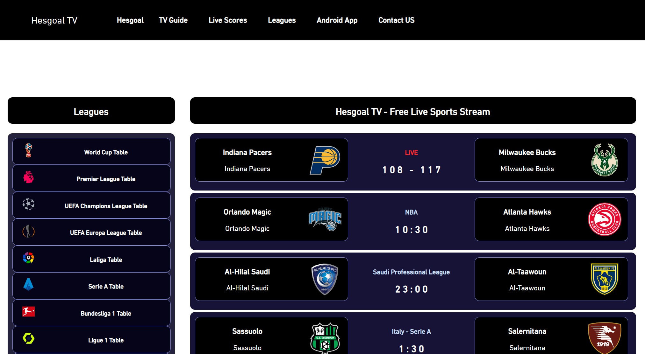645x354 pixels.
Task: Click the World Cup trophy icon
Action: coord(28,150)
